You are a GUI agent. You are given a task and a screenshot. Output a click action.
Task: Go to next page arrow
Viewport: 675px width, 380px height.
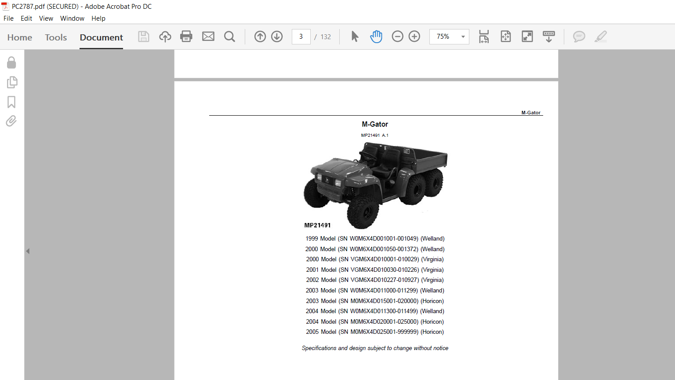(x=277, y=37)
